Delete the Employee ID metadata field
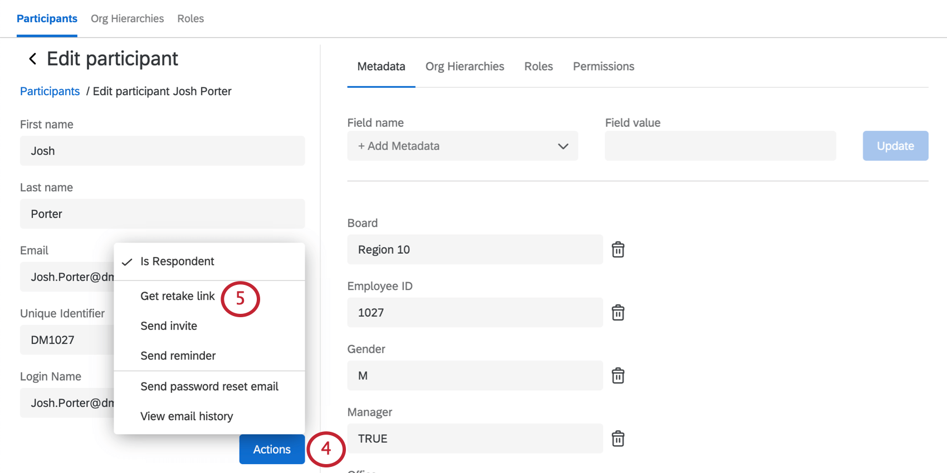947x473 pixels. [x=618, y=313]
